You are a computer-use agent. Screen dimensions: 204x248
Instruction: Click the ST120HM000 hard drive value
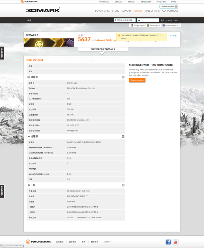point(84,217)
